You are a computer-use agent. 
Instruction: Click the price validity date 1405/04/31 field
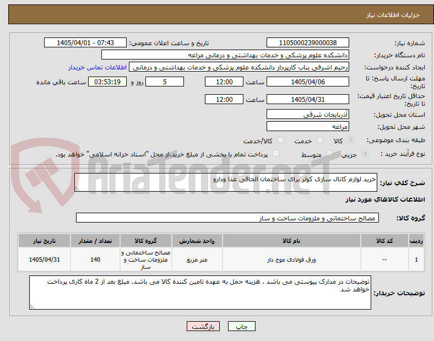(308, 99)
